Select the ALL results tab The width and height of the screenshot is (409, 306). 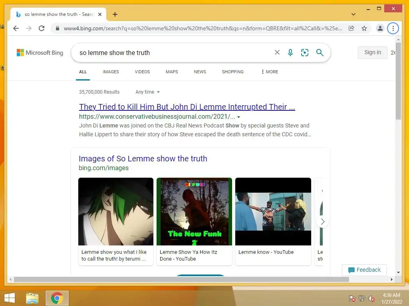[83, 72]
